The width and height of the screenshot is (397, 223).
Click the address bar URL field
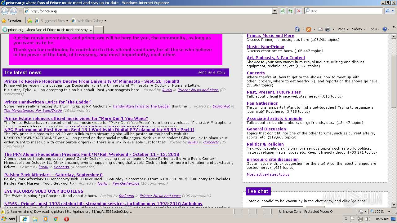pos(151,11)
